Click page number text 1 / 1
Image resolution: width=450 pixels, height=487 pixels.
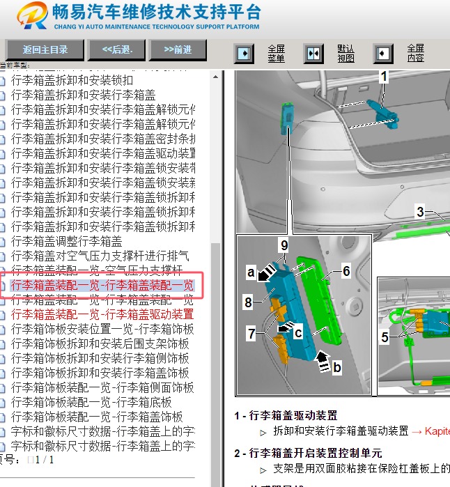click(45, 460)
